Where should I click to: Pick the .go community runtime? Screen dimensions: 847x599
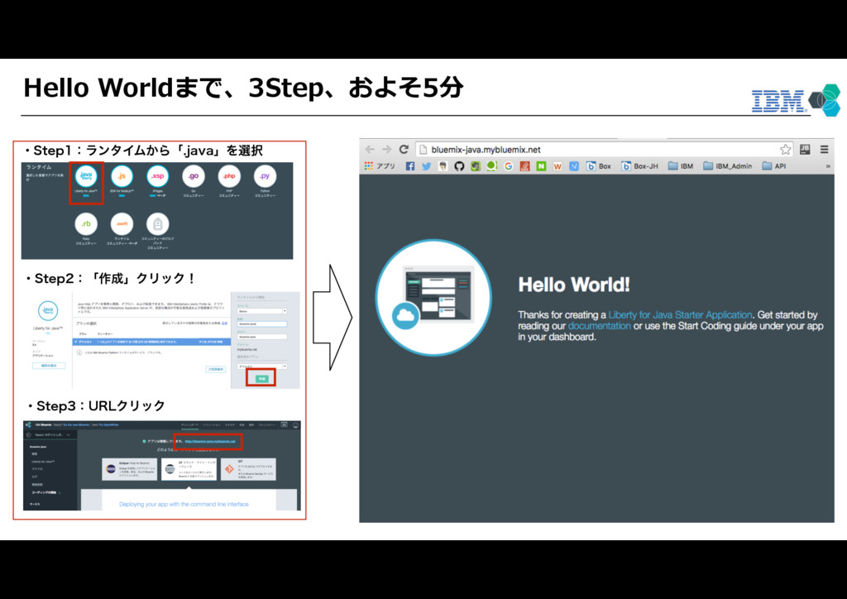(194, 176)
